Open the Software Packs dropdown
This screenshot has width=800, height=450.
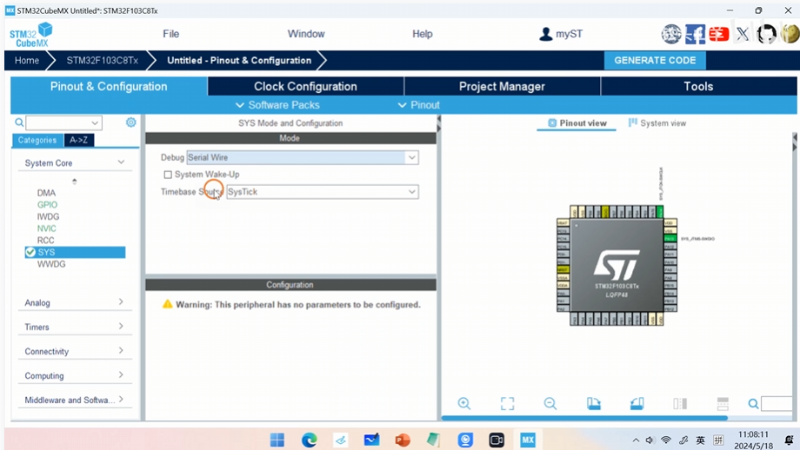pyautogui.click(x=277, y=105)
